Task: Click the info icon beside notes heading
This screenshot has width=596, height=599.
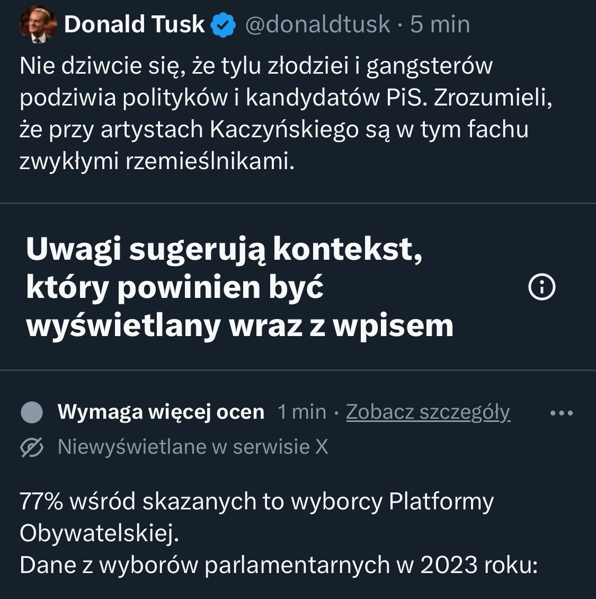Action: pyautogui.click(x=542, y=288)
